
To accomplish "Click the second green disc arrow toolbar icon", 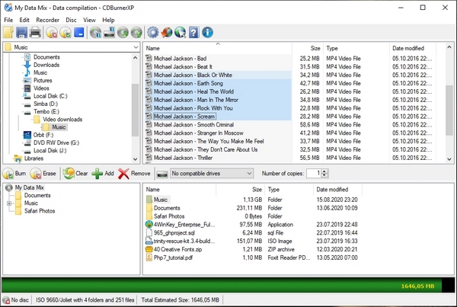I will click(136, 32).
